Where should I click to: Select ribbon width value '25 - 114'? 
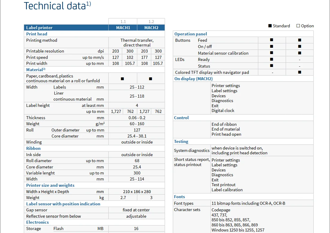[137, 179]
